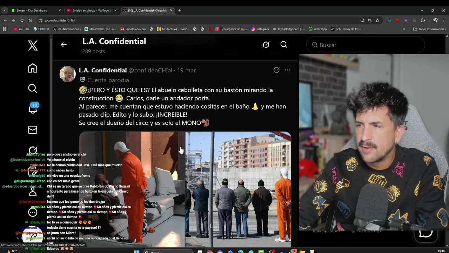This screenshot has width=449, height=253.
Task: Open Chrome profile avatar
Action: click(435, 20)
